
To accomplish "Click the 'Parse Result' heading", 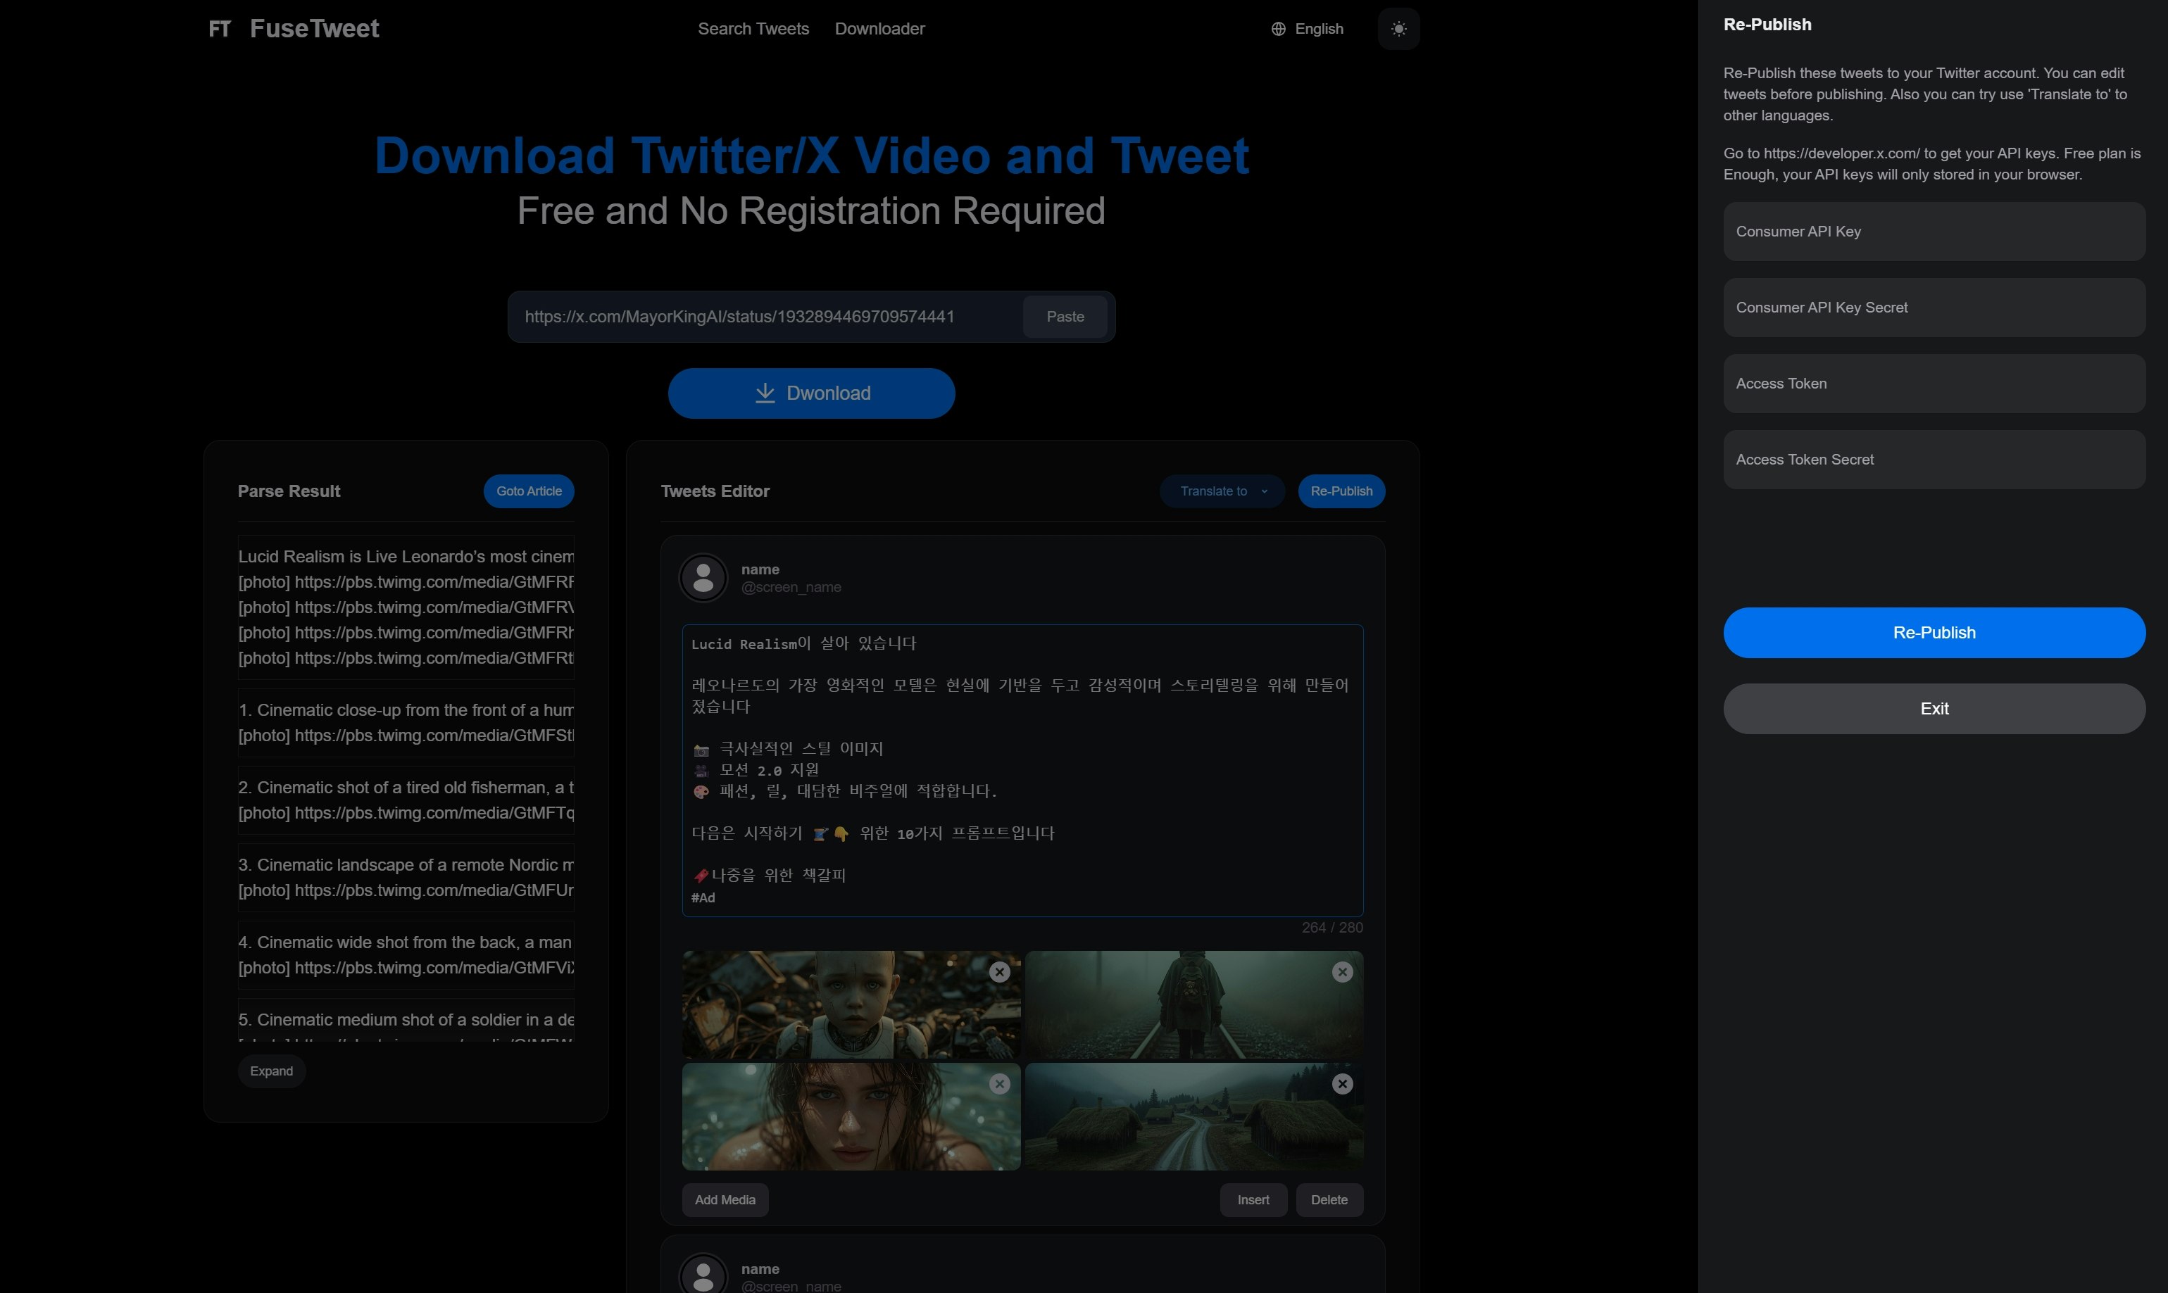I will 289,491.
